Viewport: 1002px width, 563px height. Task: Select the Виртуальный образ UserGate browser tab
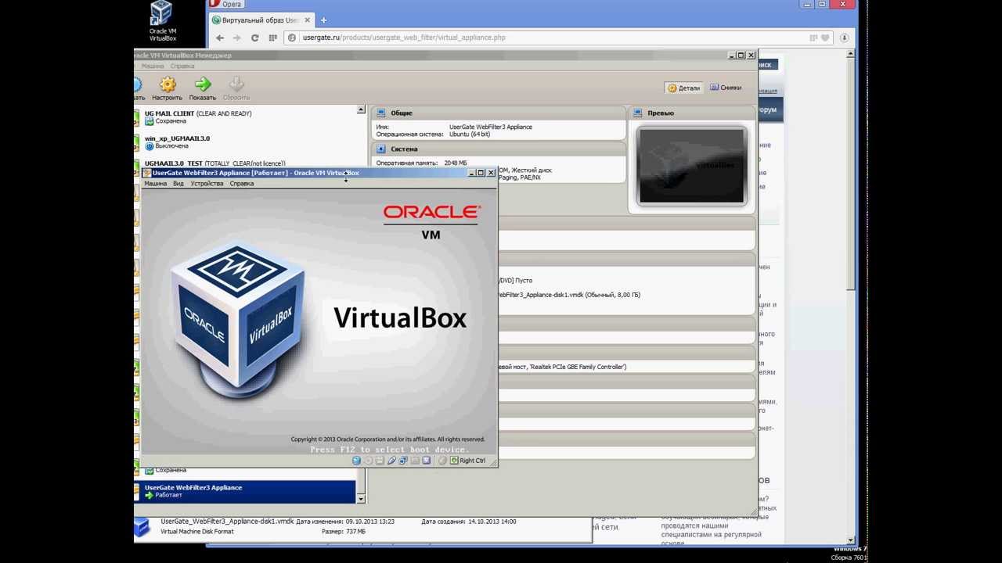click(x=261, y=20)
